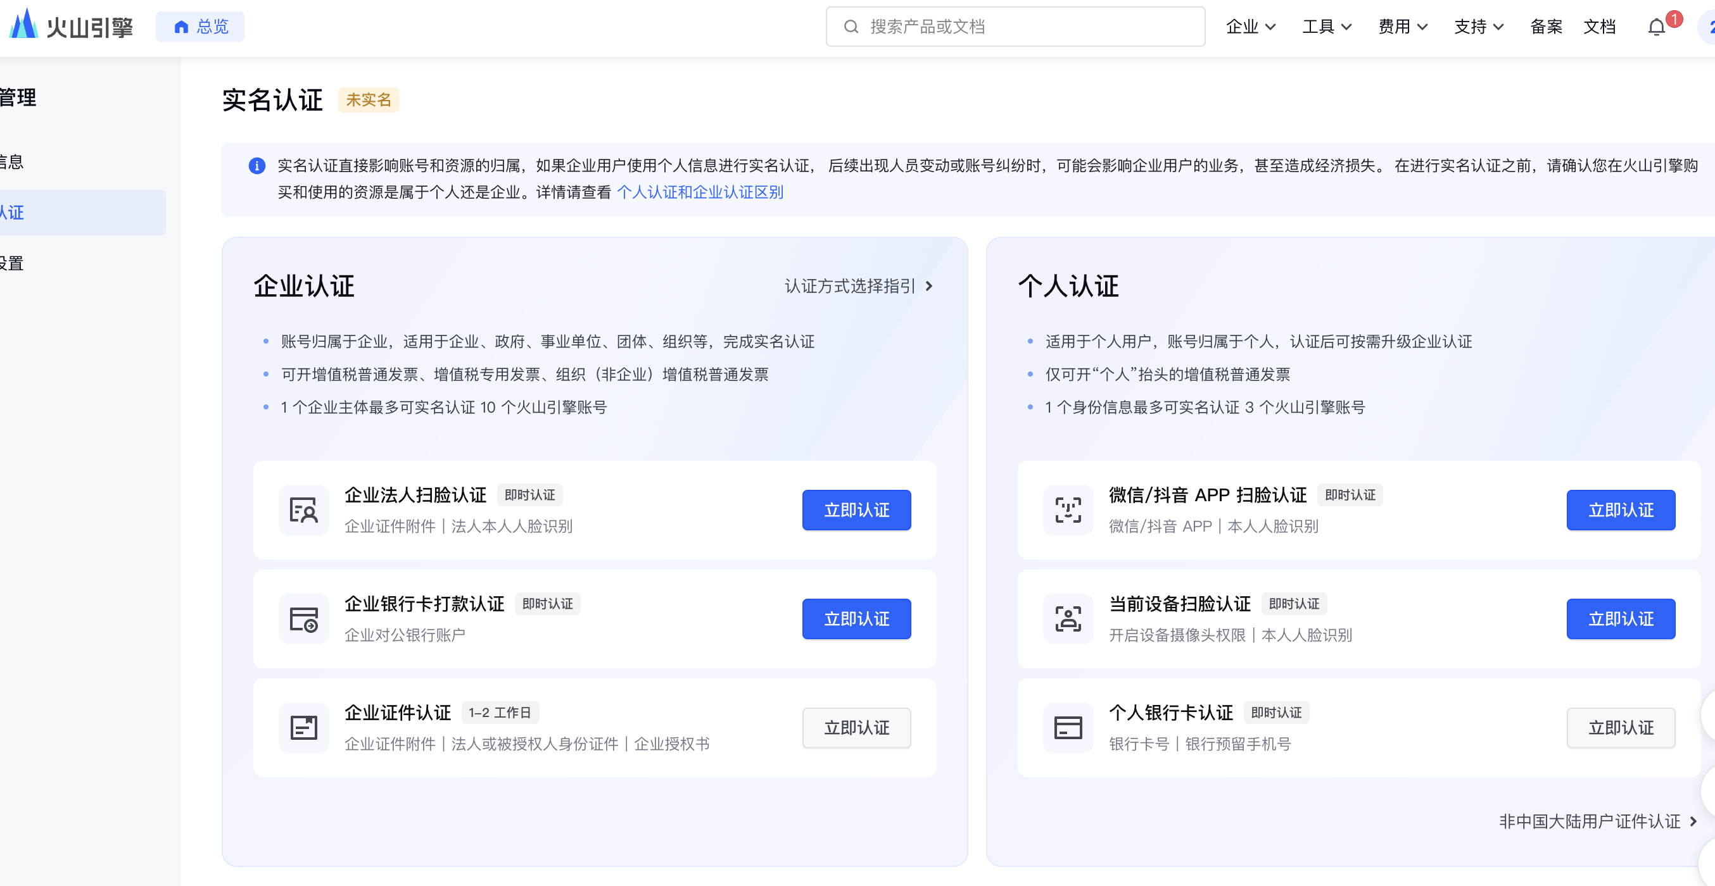The image size is (1715, 886).
Task: Click the 总览 home tab
Action: [x=200, y=27]
